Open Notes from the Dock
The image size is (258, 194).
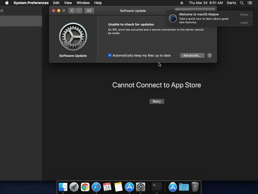click(x=118, y=187)
